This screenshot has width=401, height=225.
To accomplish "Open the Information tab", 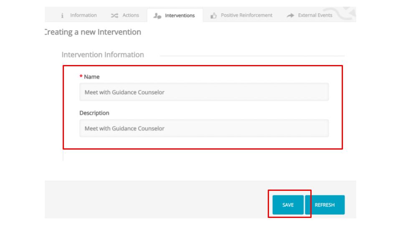I will click(83, 15).
